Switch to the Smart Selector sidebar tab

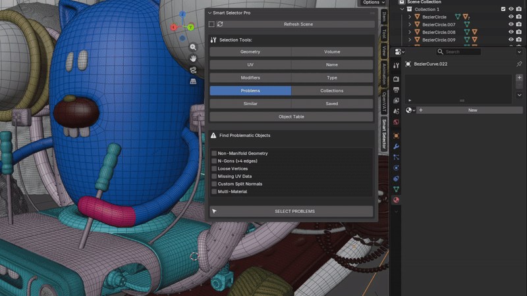coord(384,134)
